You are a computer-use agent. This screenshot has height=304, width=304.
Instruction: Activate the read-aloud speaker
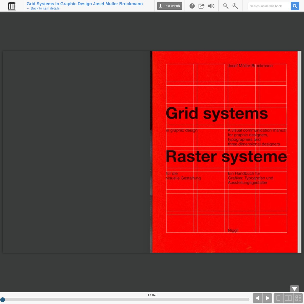[x=211, y=6]
